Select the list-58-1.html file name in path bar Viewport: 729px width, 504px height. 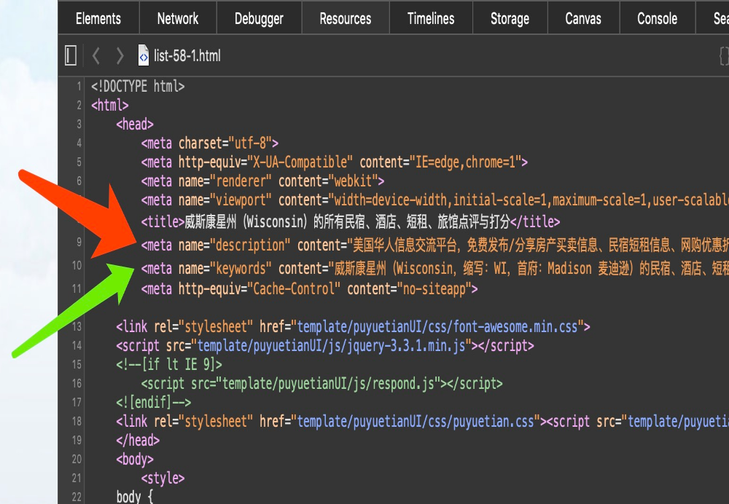(187, 55)
